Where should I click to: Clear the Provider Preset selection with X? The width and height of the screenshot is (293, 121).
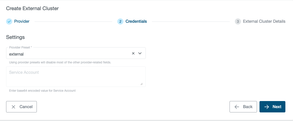133,53
